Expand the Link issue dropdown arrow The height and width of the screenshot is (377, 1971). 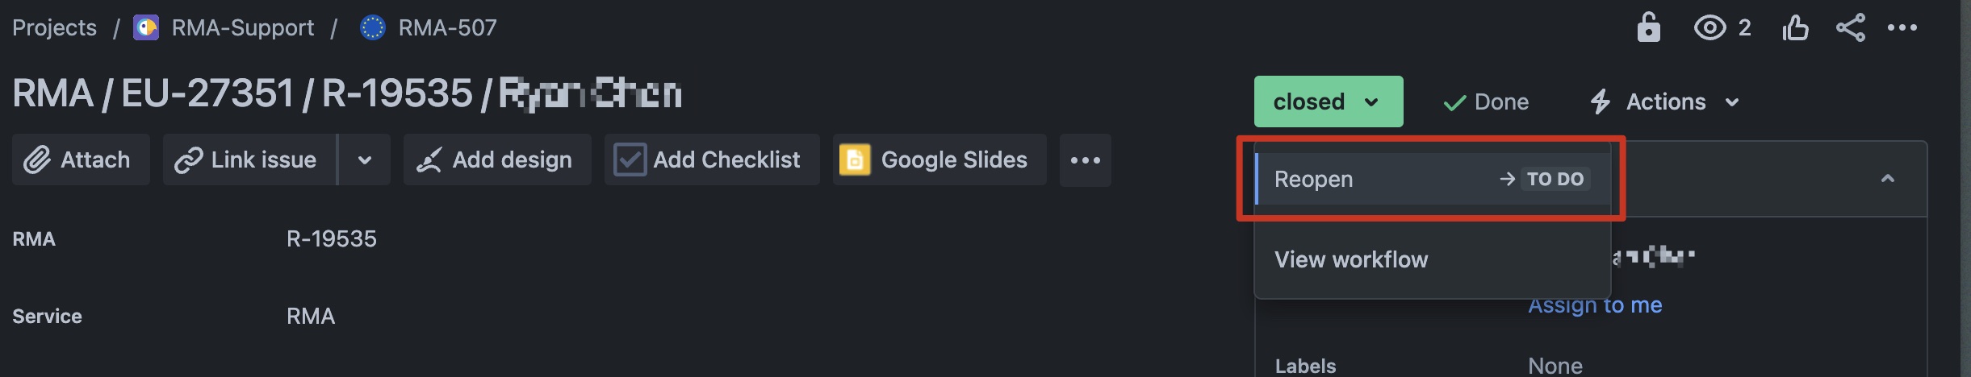point(365,159)
